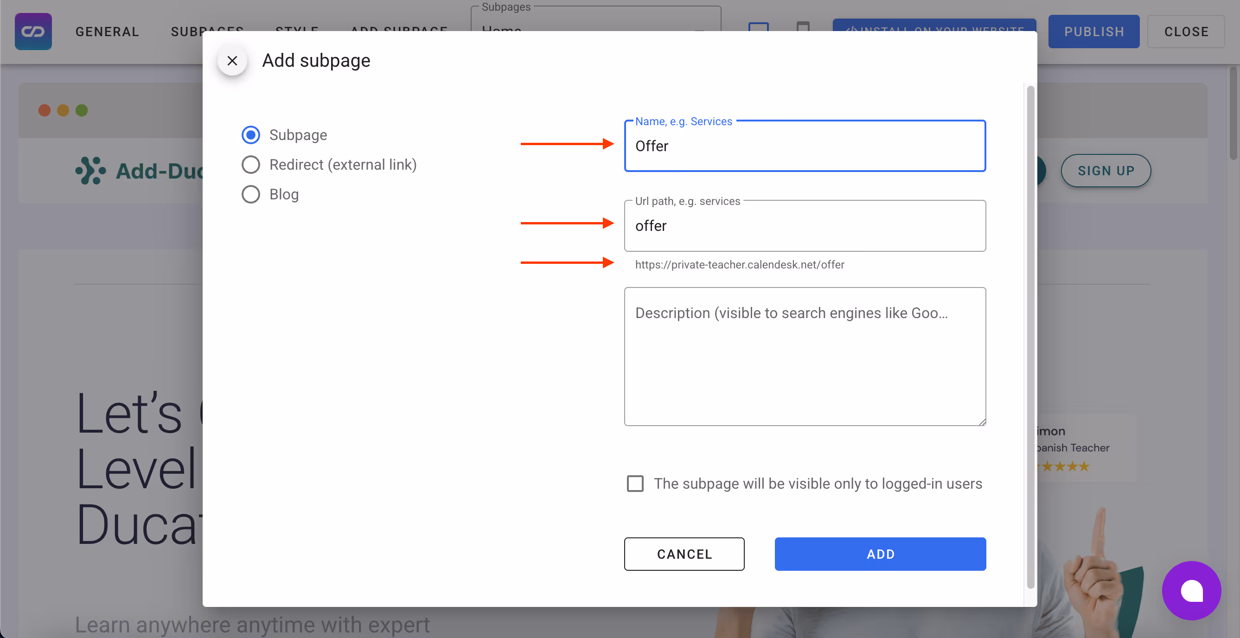Switch to desktop preview icon
Viewport: 1240px width, 638px height.
click(758, 26)
